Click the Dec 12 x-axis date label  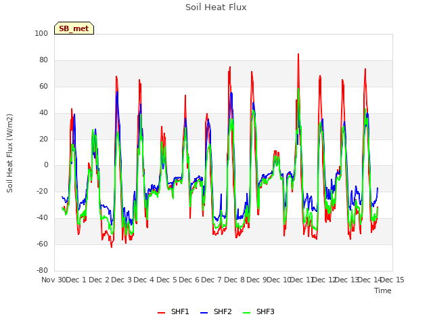click(x=324, y=280)
